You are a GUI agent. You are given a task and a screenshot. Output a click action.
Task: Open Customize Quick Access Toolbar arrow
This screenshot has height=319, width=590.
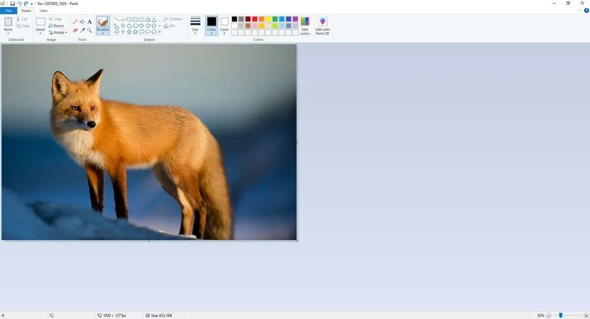[32, 4]
